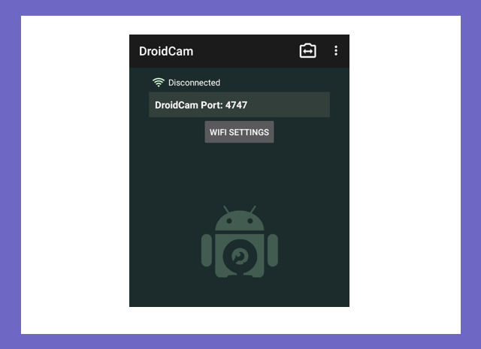Click the 'DroidCam Port: 4747' field

[x=239, y=105]
